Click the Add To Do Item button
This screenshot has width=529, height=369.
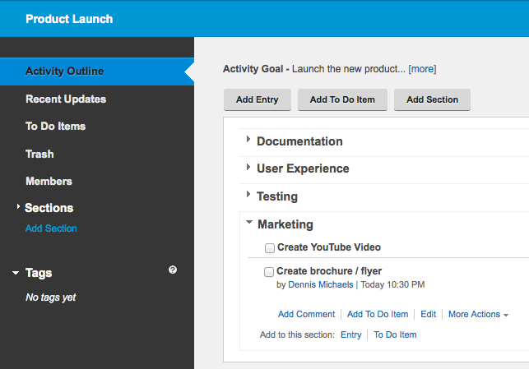tap(342, 99)
